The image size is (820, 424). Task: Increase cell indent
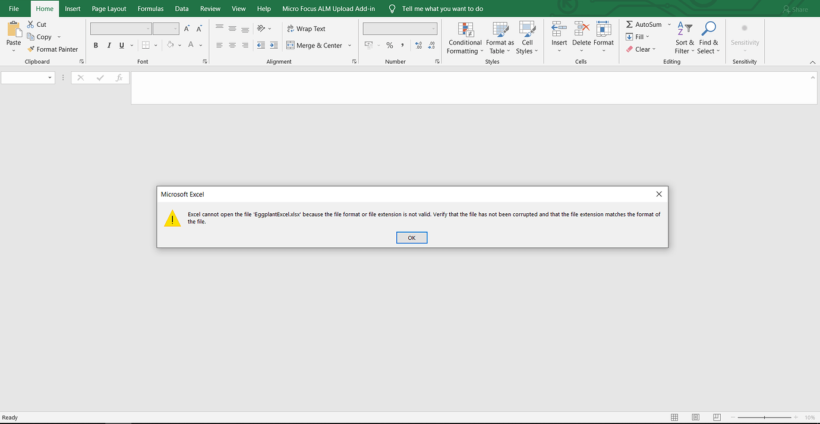pyautogui.click(x=273, y=45)
